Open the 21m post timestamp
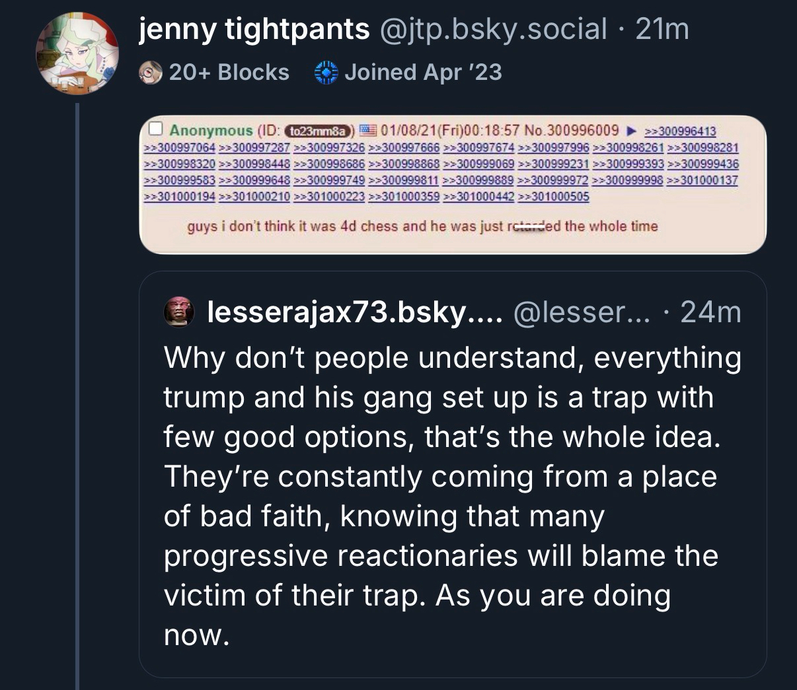 pos(662,30)
